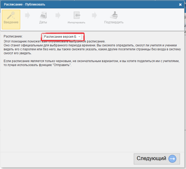
Task: Open the Расписание версия Б dropdown
Action: pos(62,37)
